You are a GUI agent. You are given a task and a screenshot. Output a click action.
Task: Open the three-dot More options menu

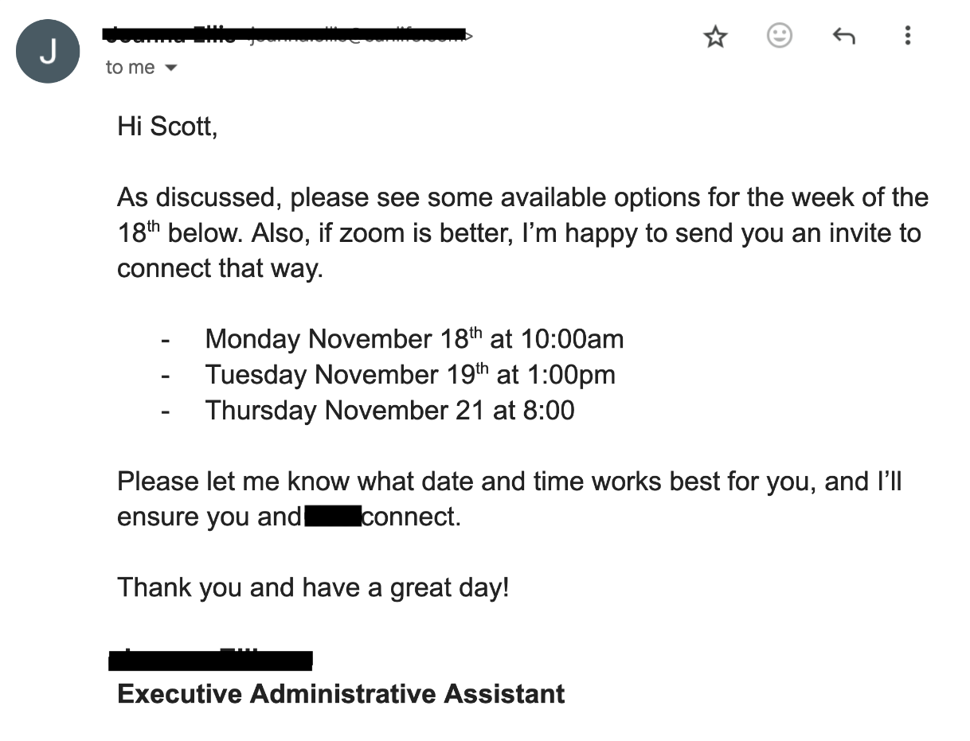(907, 36)
